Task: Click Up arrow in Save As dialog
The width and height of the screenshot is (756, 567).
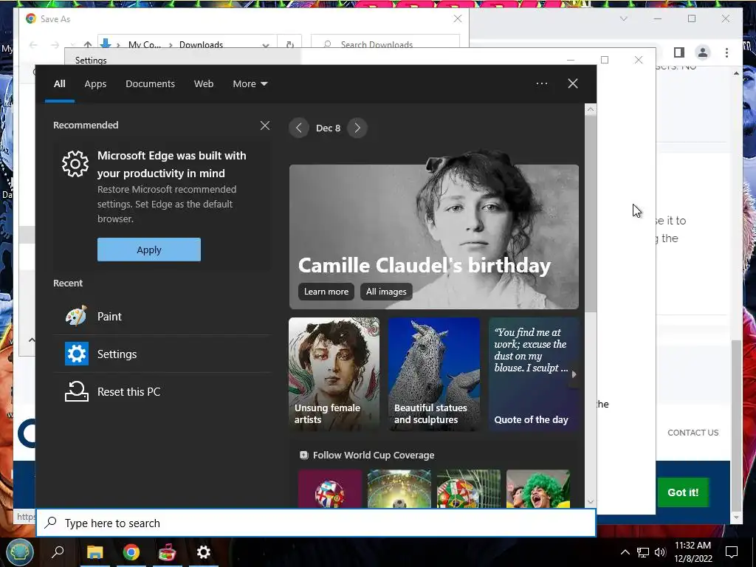Action: click(x=87, y=44)
